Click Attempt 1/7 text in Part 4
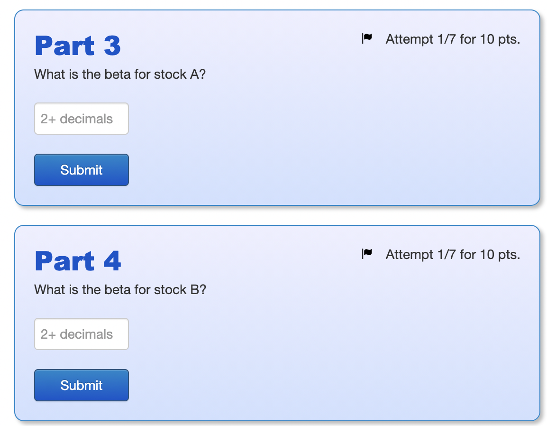The width and height of the screenshot is (547, 426). [x=453, y=255]
